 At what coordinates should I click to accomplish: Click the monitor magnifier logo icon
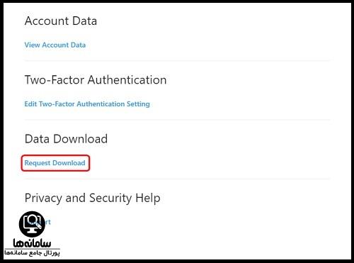32,224
